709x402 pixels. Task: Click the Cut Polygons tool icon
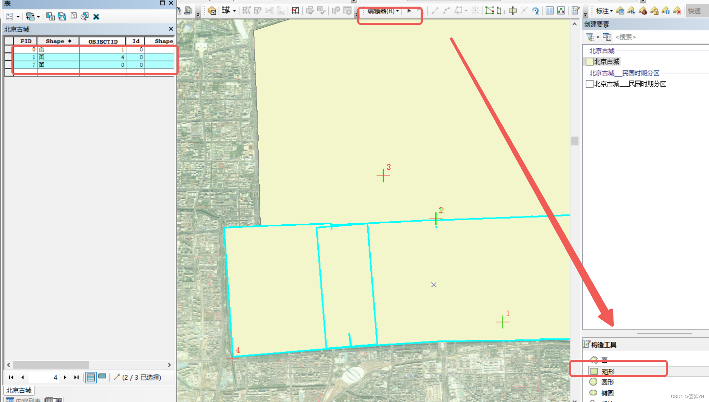[x=513, y=11]
